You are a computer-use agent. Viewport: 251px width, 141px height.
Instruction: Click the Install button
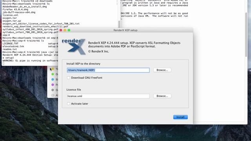tap(180, 117)
